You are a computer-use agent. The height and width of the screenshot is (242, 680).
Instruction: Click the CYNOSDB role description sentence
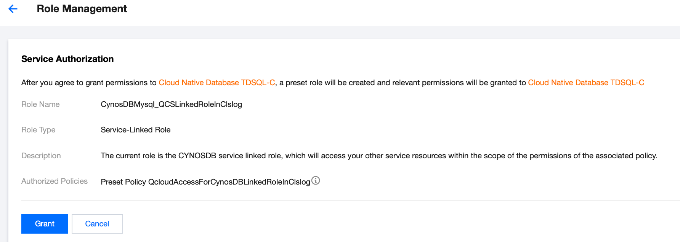[x=378, y=156]
